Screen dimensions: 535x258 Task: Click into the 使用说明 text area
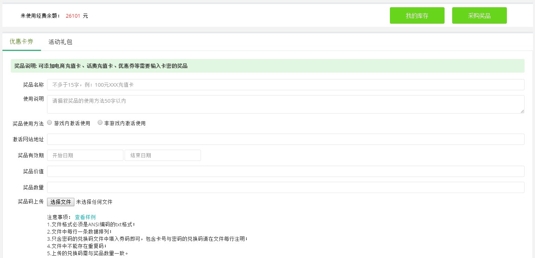point(285,104)
